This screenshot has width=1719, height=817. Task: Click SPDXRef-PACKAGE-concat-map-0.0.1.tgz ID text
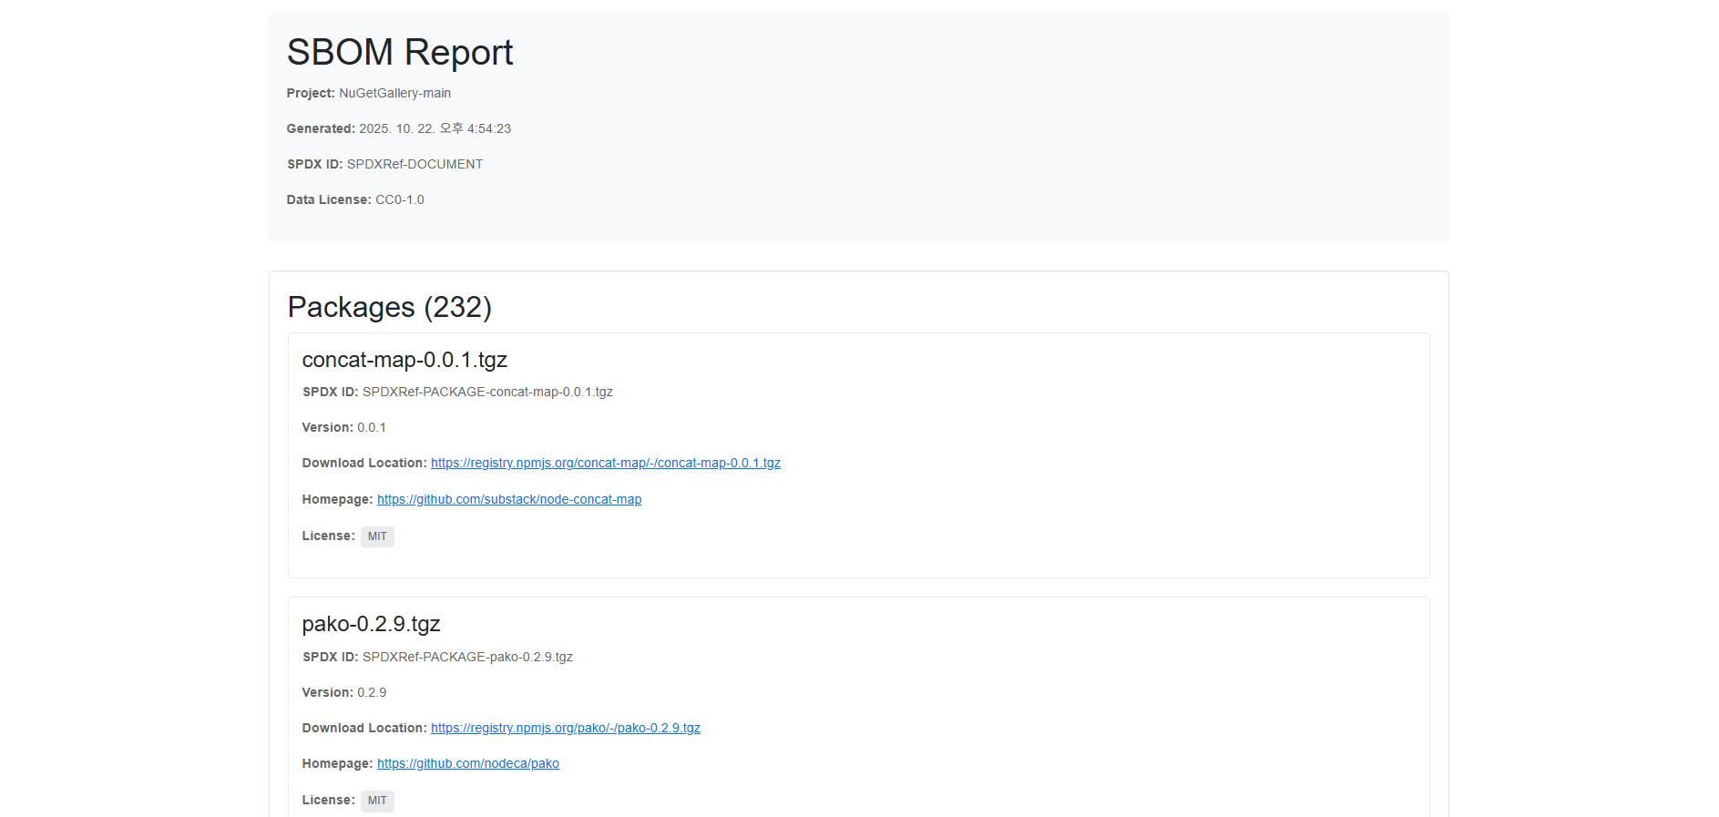tap(487, 392)
